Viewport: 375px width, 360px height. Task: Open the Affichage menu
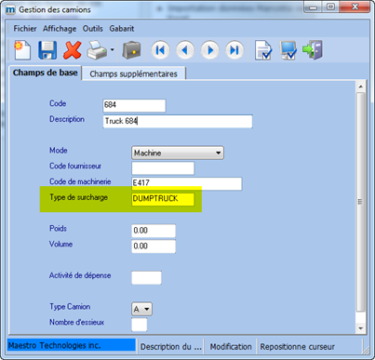[60, 29]
